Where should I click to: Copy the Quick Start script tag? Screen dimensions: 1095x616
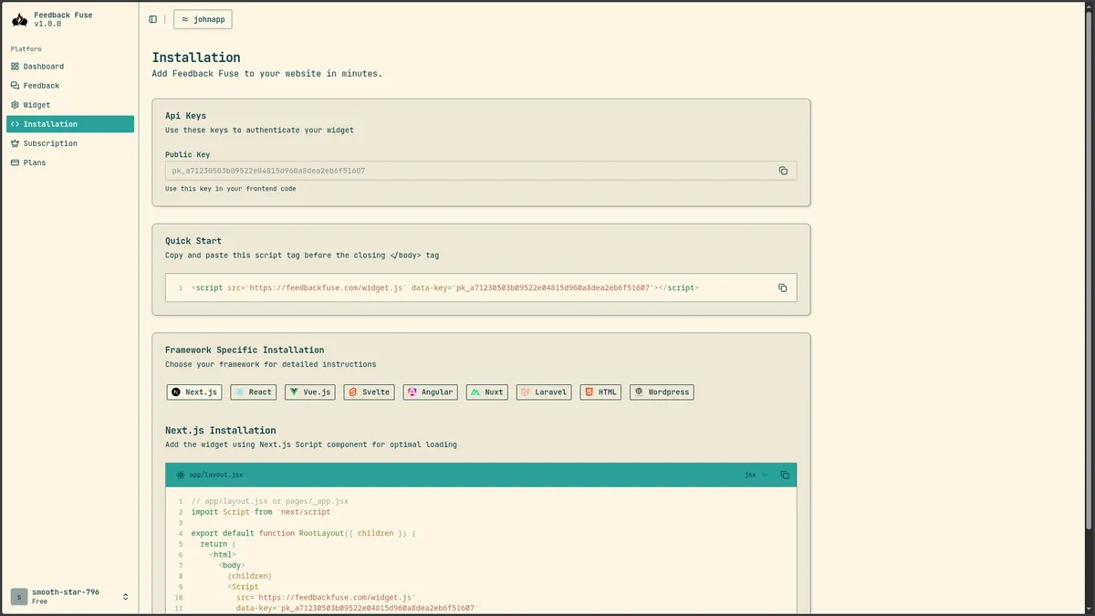(x=782, y=287)
